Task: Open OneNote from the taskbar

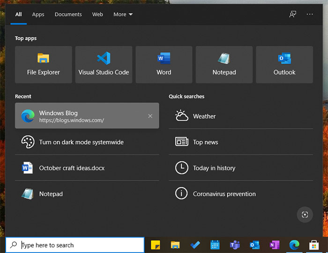Action: (275, 245)
